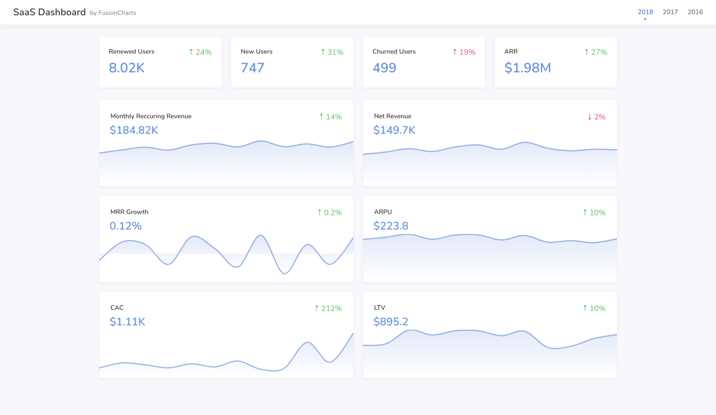The height and width of the screenshot is (415, 716).
Task: Click the New Users label
Action: tap(256, 51)
